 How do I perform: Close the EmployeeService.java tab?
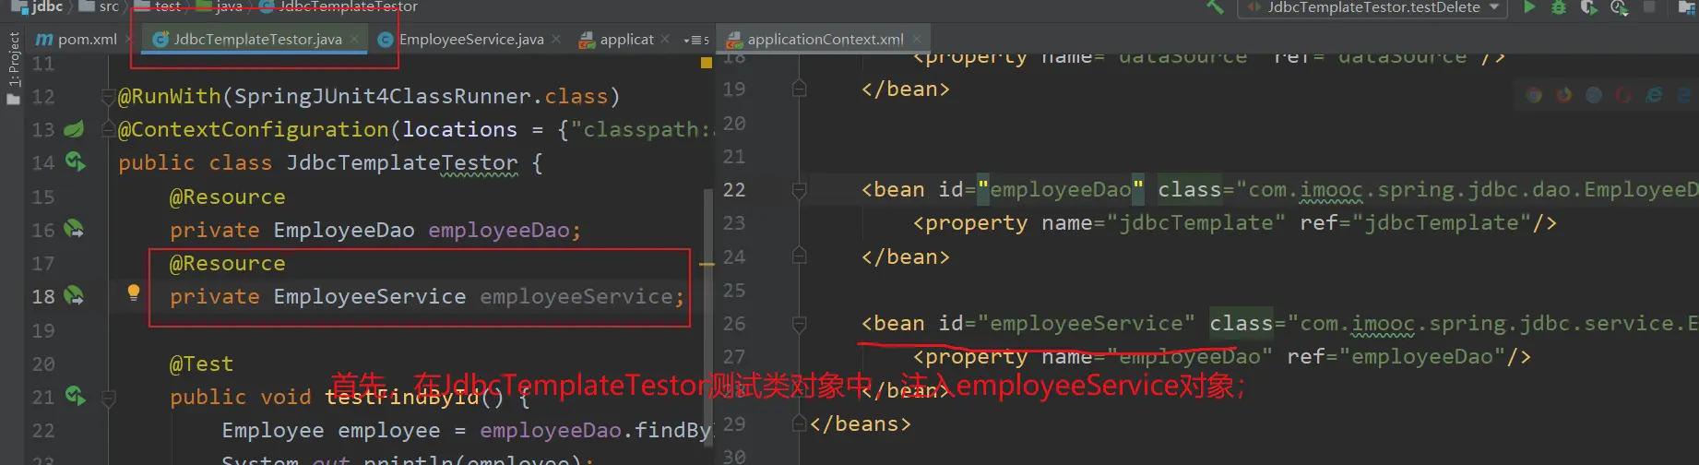pyautogui.click(x=556, y=40)
